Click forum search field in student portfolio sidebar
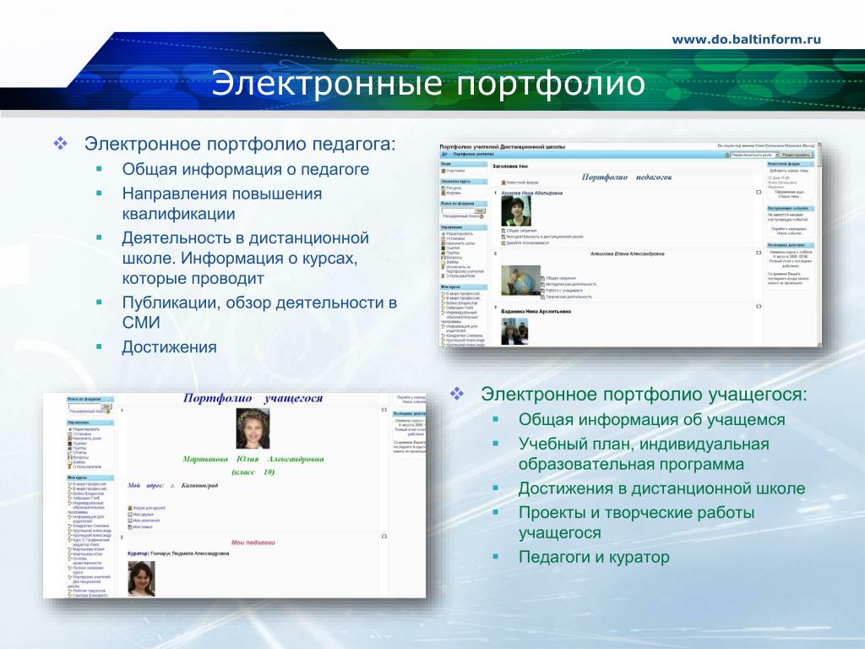The height and width of the screenshot is (649, 865). 84,406
